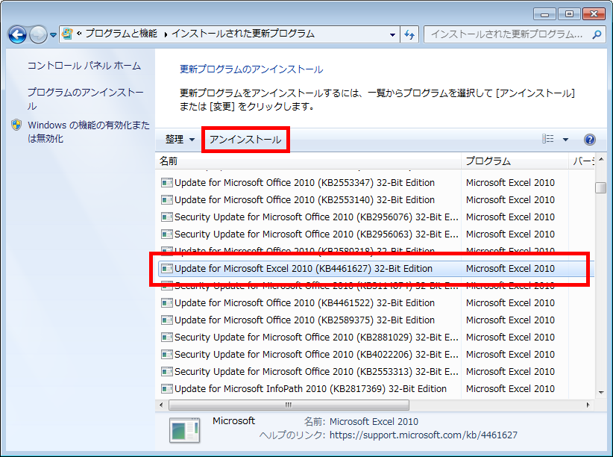Click the horizontal scrollbar thumb

pos(289,405)
